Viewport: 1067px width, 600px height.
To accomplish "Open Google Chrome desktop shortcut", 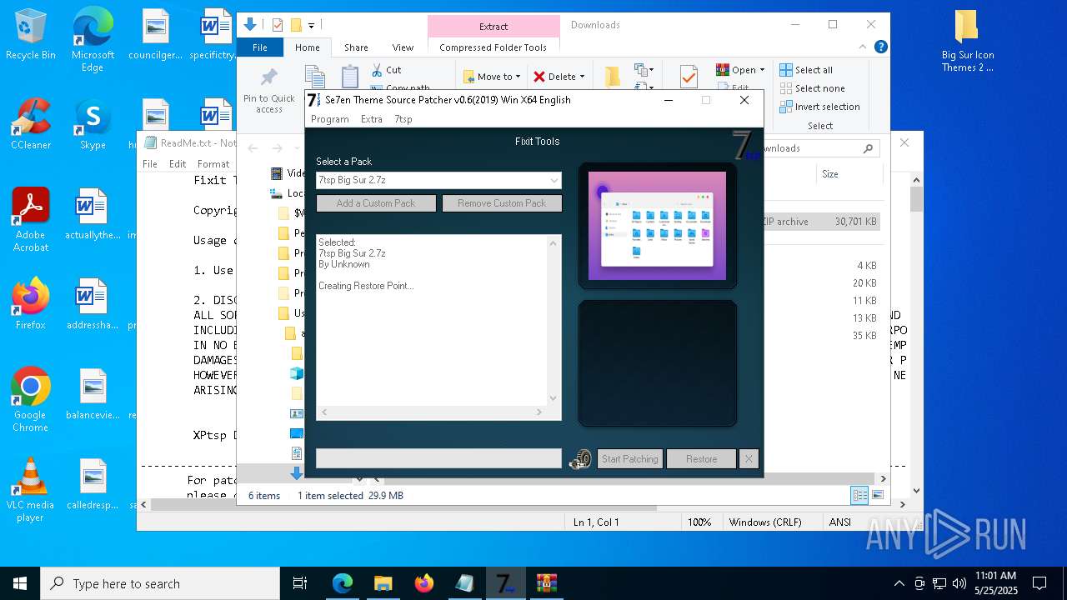I will pos(31,400).
